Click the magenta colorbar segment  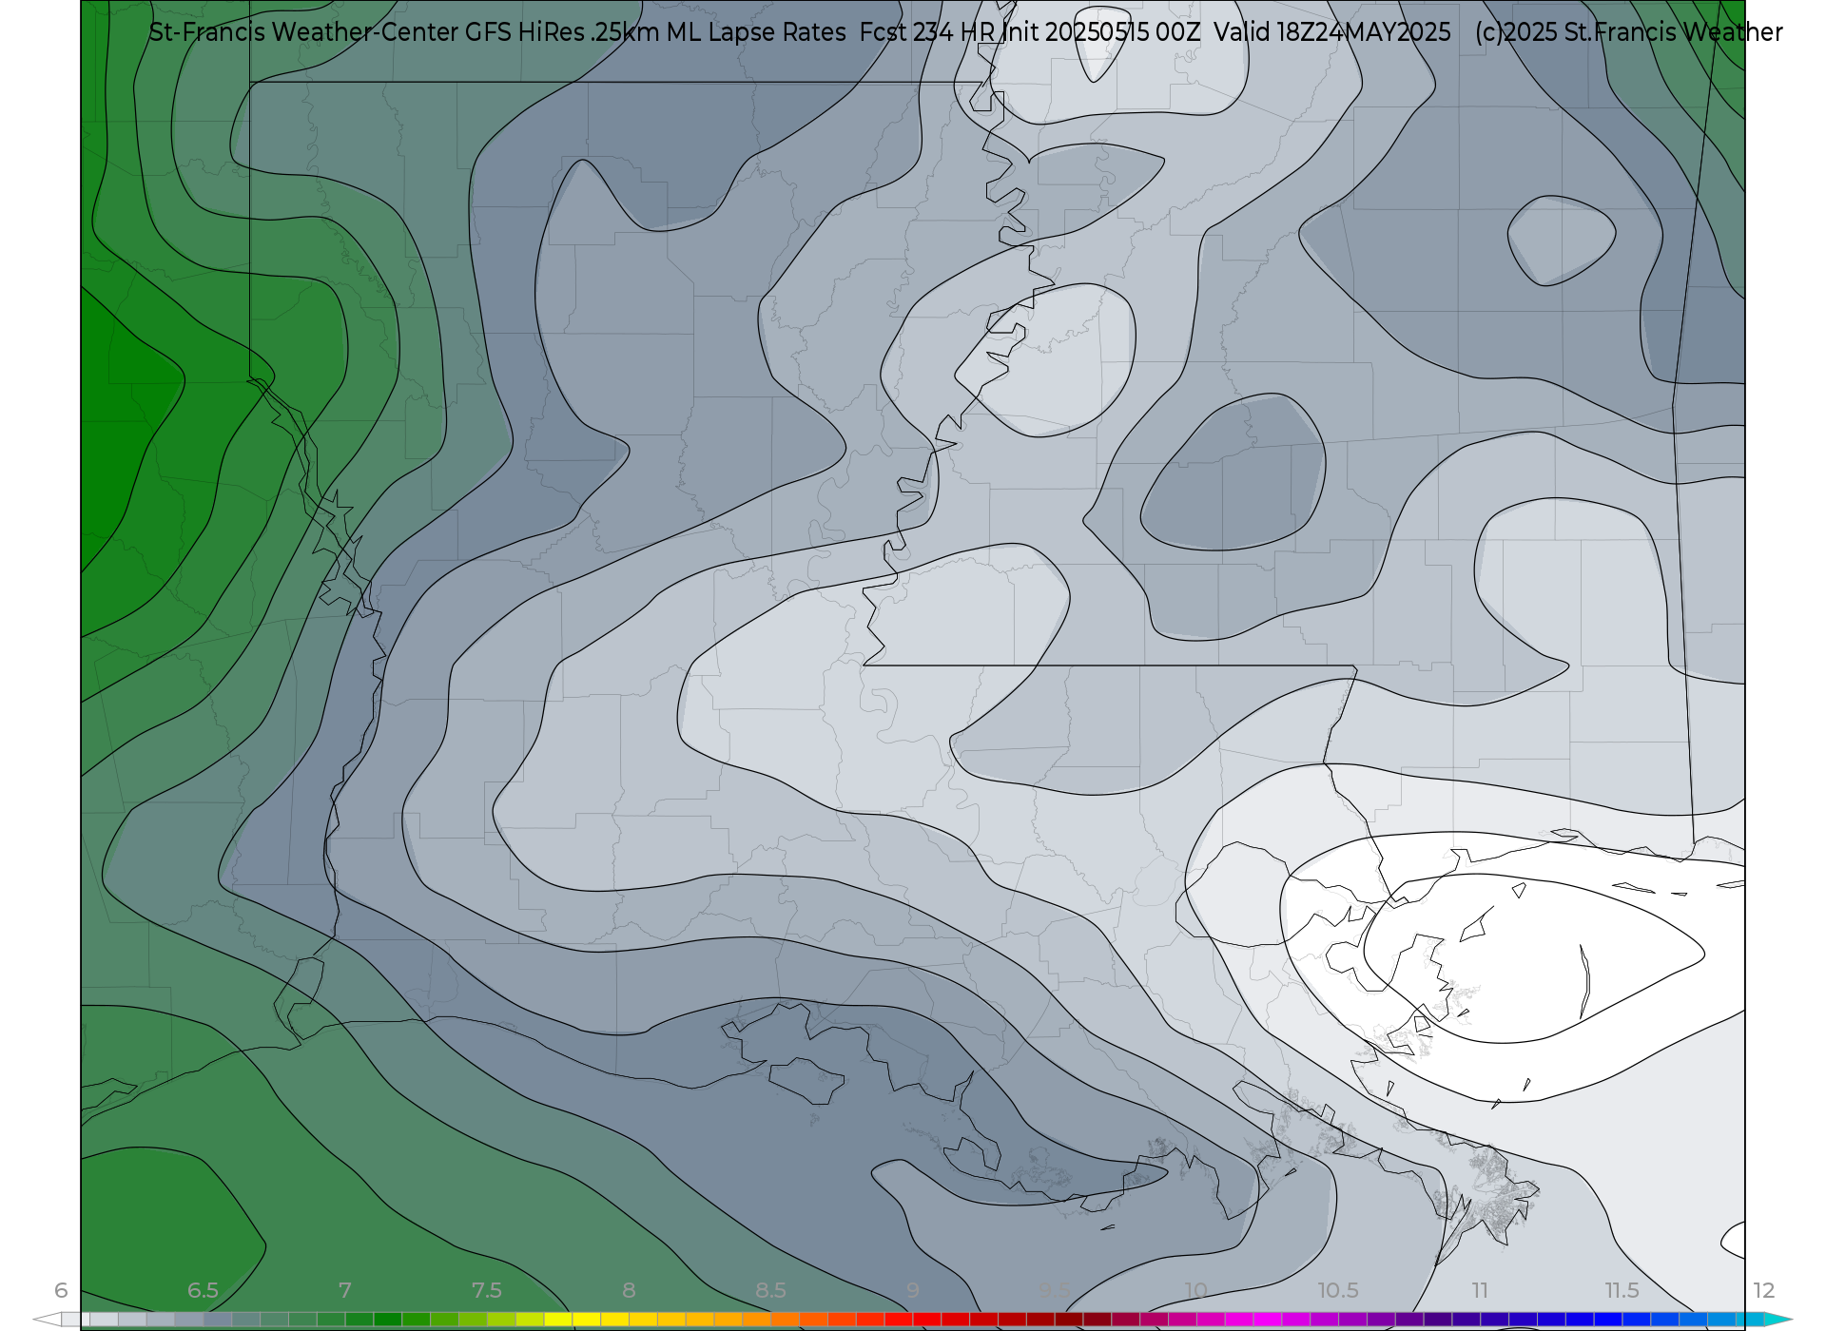point(1268,1320)
